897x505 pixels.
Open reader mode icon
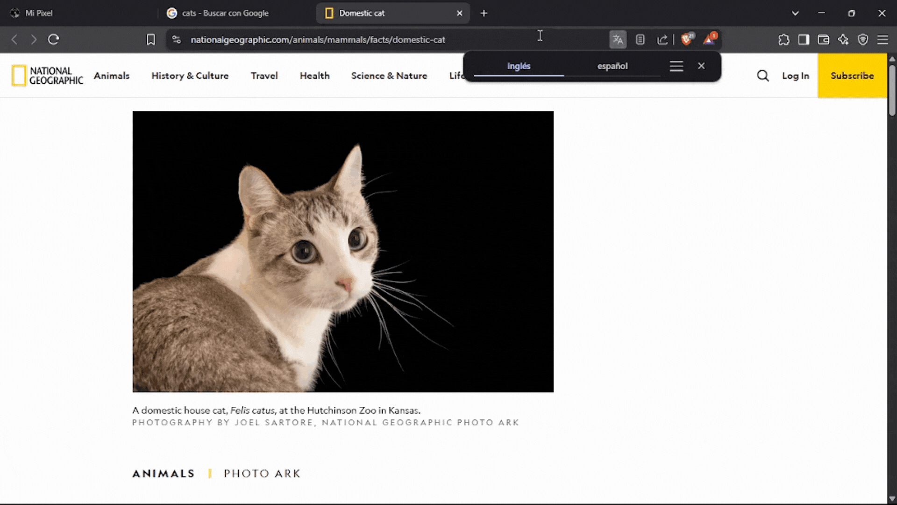click(x=640, y=40)
